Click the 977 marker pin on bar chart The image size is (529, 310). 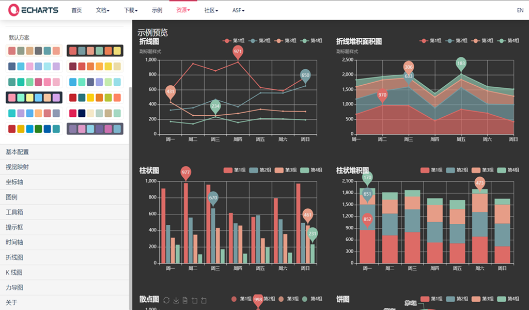185,174
